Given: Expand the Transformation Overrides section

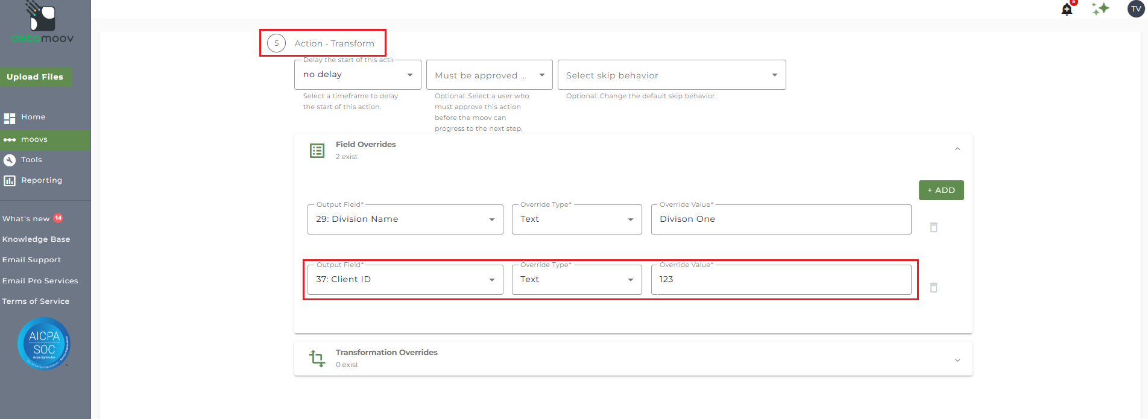Looking at the screenshot, I should [x=957, y=360].
